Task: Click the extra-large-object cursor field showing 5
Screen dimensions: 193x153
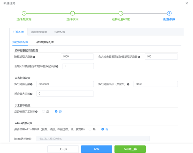Action: tap(78, 66)
